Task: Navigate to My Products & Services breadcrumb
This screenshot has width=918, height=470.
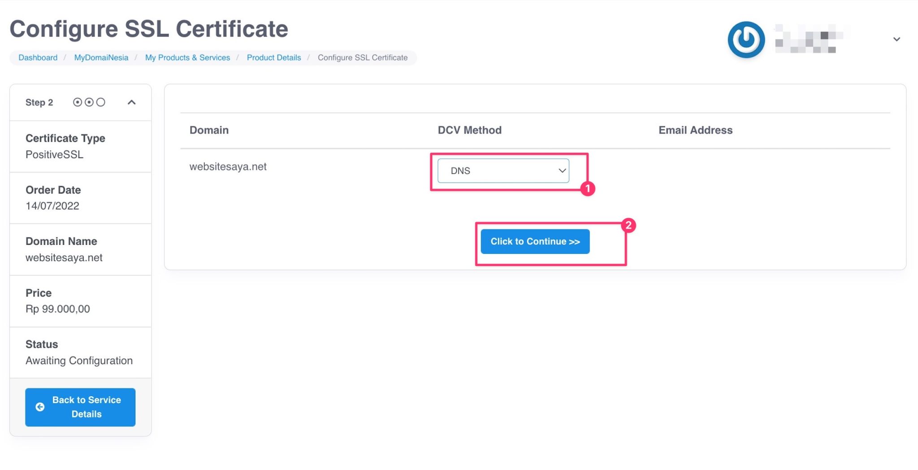Action: click(x=187, y=57)
